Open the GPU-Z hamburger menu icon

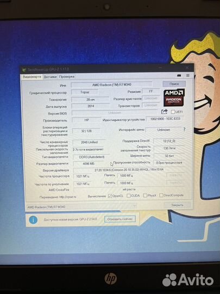coord(188,75)
